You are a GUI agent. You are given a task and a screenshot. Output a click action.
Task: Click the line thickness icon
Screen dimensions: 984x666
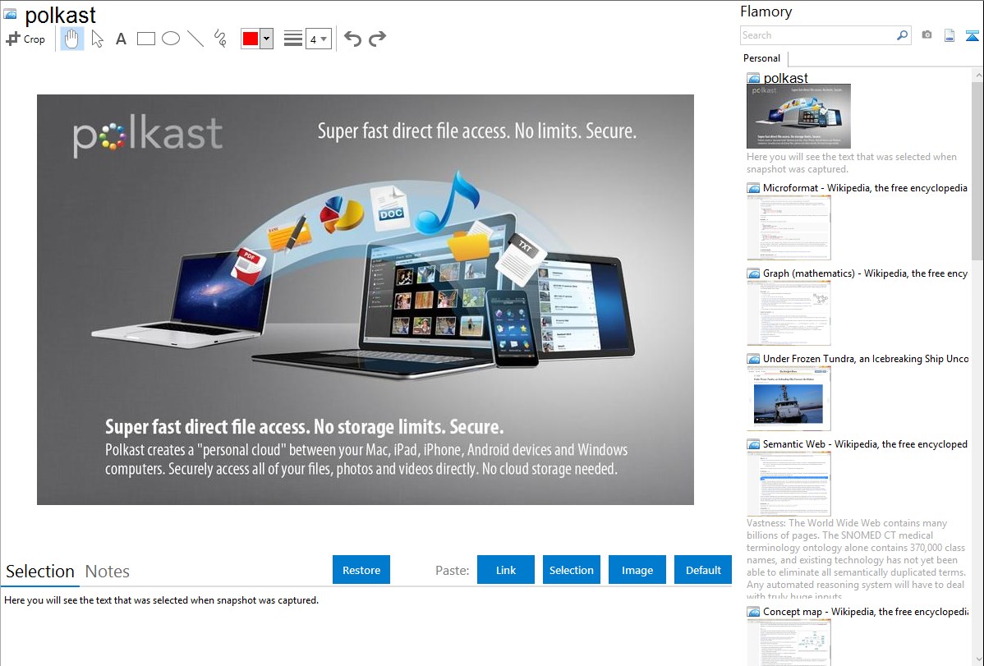[x=293, y=39]
